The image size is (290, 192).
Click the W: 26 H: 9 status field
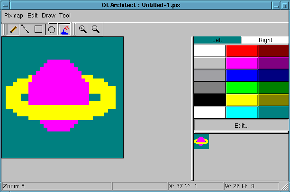pyautogui.click(x=251, y=186)
